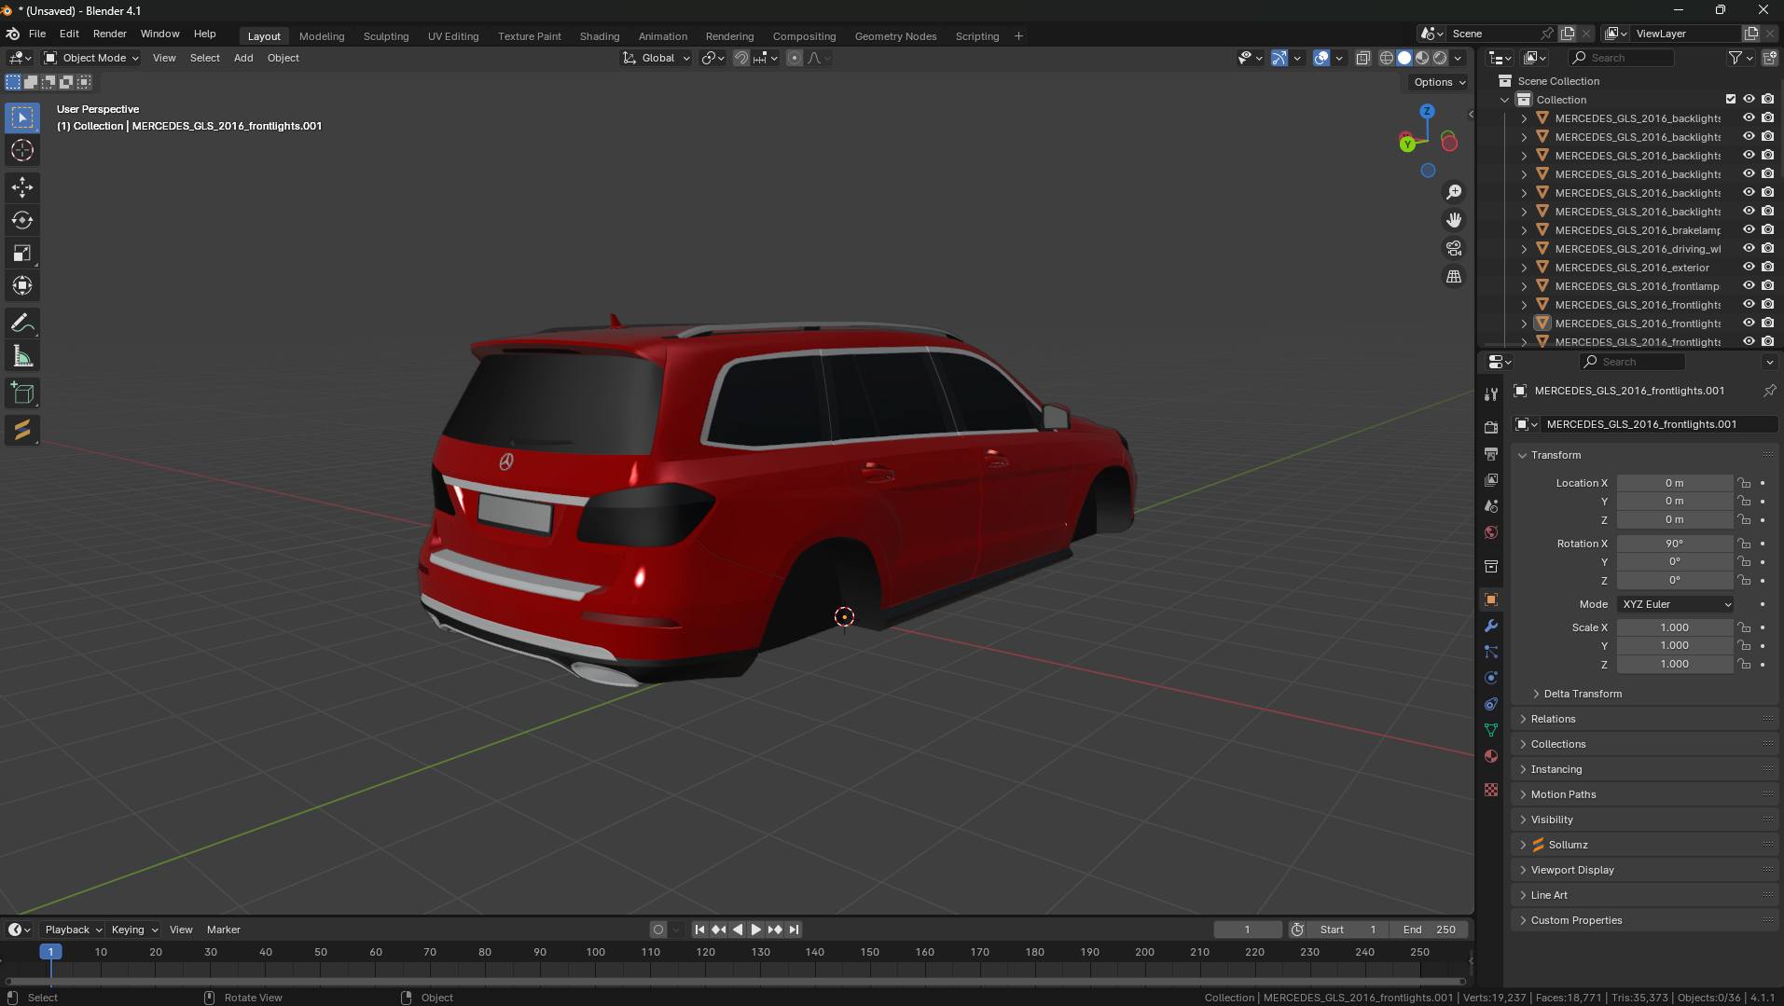1784x1006 pixels.
Task: Hide MERCEDES_GLS_2016_exterior in viewport
Action: pos(1749,268)
